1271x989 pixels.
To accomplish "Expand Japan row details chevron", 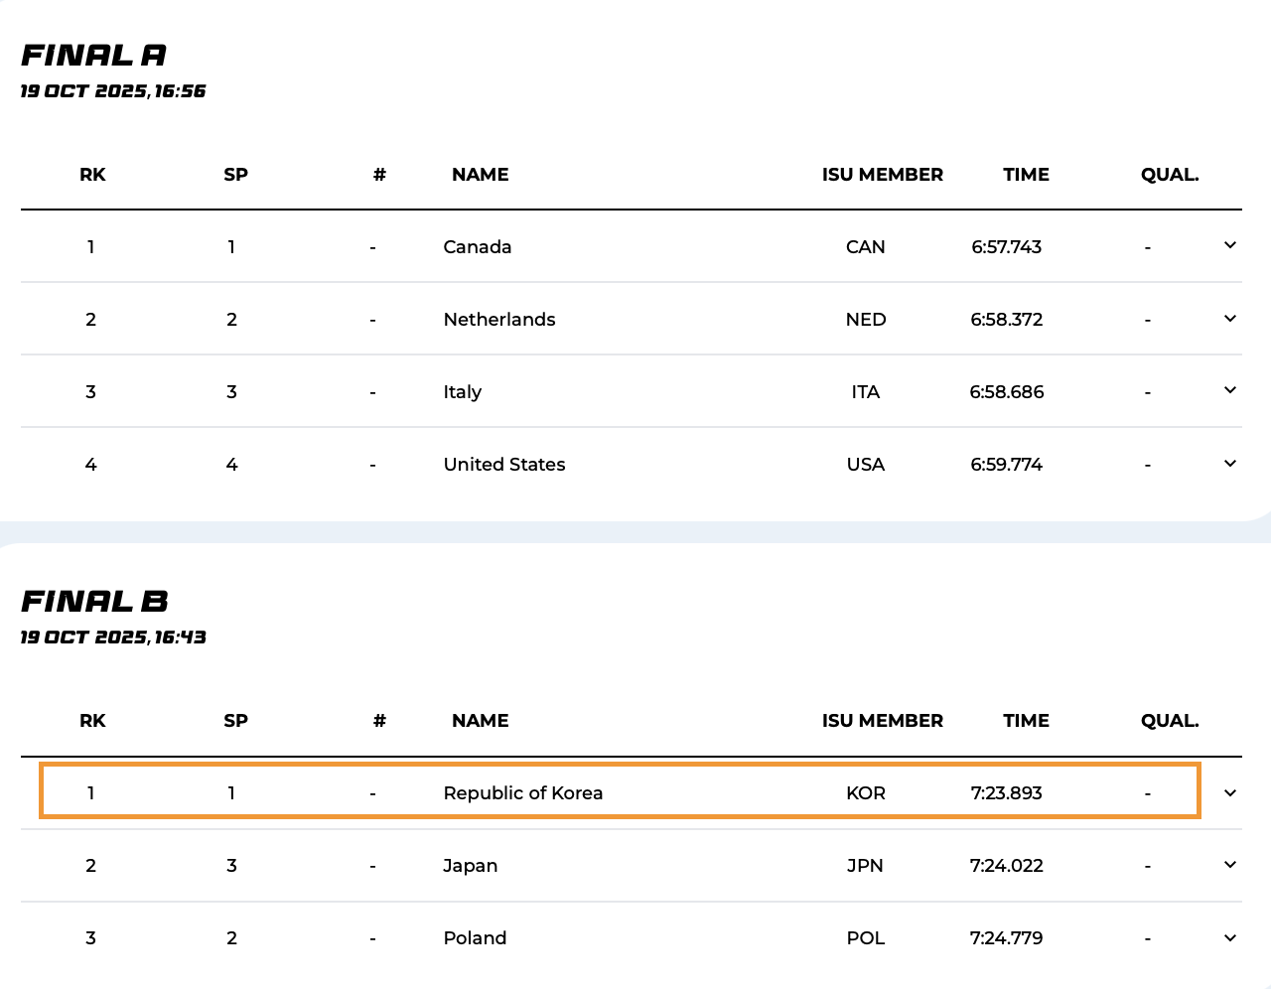I will 1229,865.
